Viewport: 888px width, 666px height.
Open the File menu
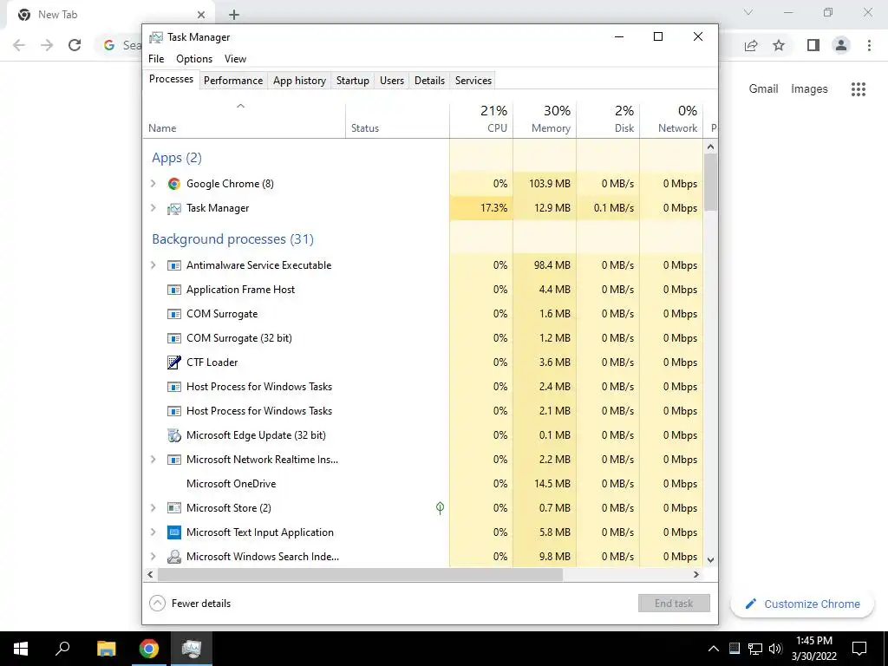pos(156,59)
